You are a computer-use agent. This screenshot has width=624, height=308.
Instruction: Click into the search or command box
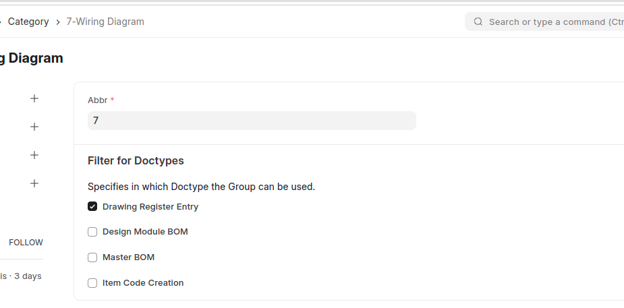click(553, 22)
